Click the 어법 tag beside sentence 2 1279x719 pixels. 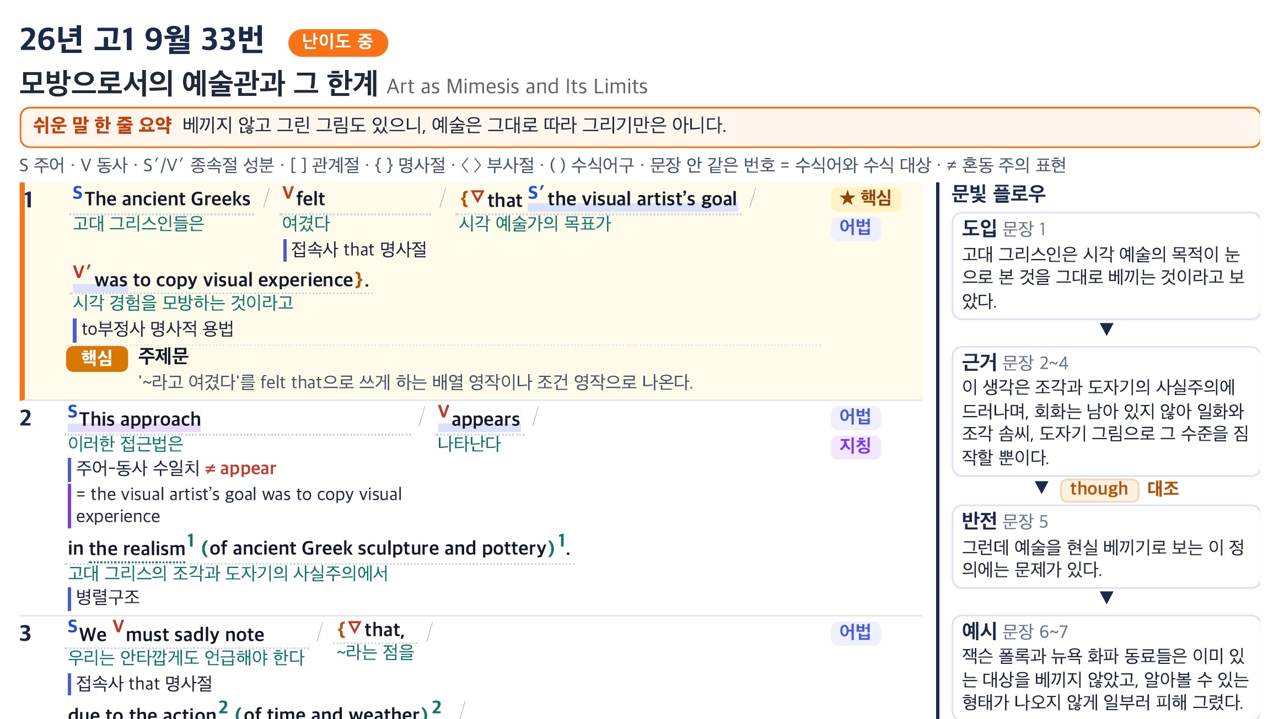point(856,417)
